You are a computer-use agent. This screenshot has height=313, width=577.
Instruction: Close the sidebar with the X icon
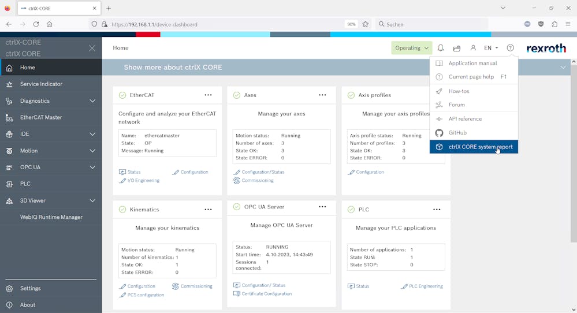click(92, 48)
